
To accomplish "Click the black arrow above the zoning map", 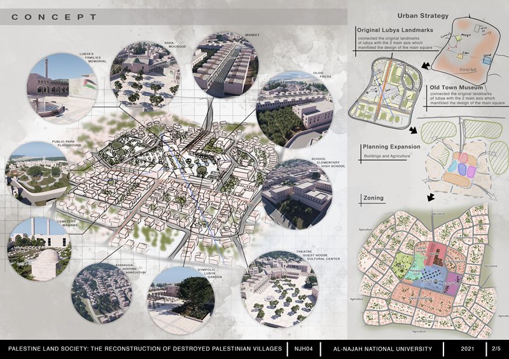I will click(x=431, y=197).
